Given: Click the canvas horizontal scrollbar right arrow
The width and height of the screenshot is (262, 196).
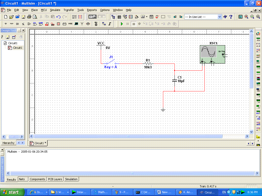Looking at the screenshot, I should coord(247,136).
